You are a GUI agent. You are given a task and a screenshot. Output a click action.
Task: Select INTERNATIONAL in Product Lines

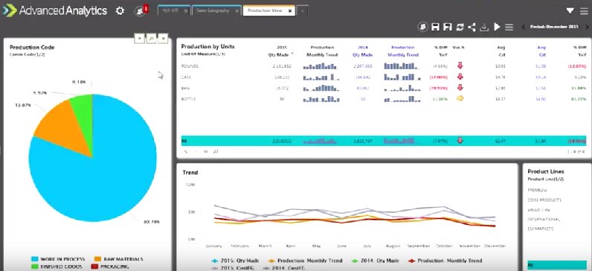544,219
